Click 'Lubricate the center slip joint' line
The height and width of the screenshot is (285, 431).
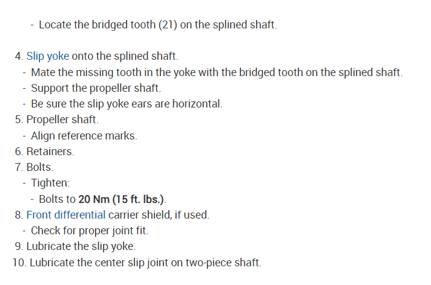pyautogui.click(x=145, y=262)
